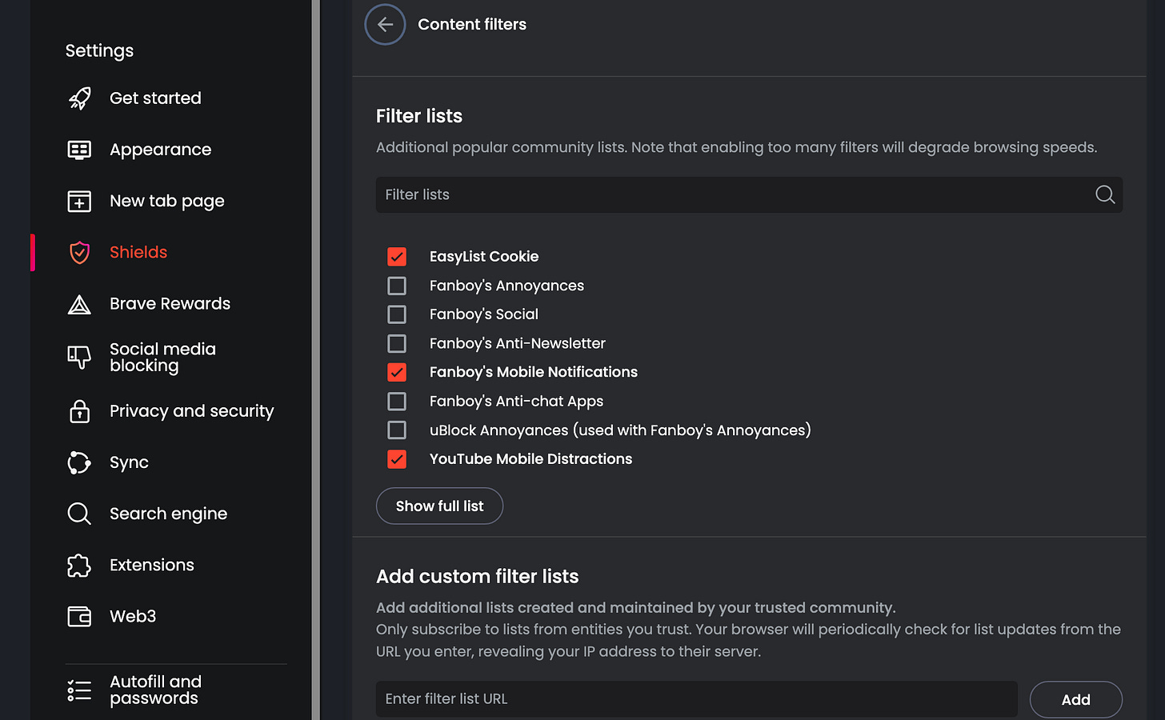Uncheck Fanboy's Mobile Notifications
Screen dimensions: 1165x720
(397, 372)
